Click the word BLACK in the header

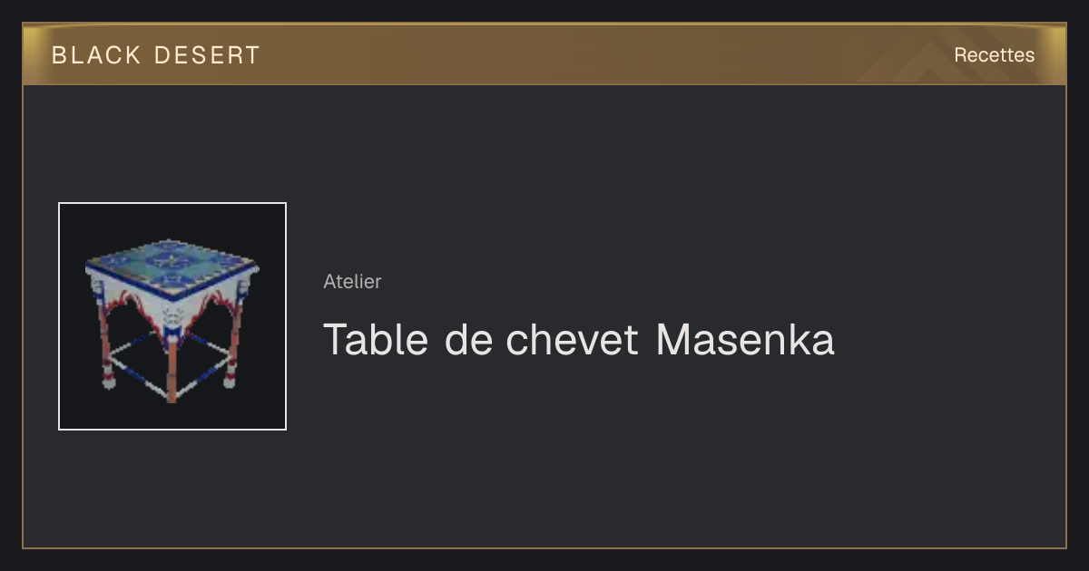pyautogui.click(x=96, y=55)
